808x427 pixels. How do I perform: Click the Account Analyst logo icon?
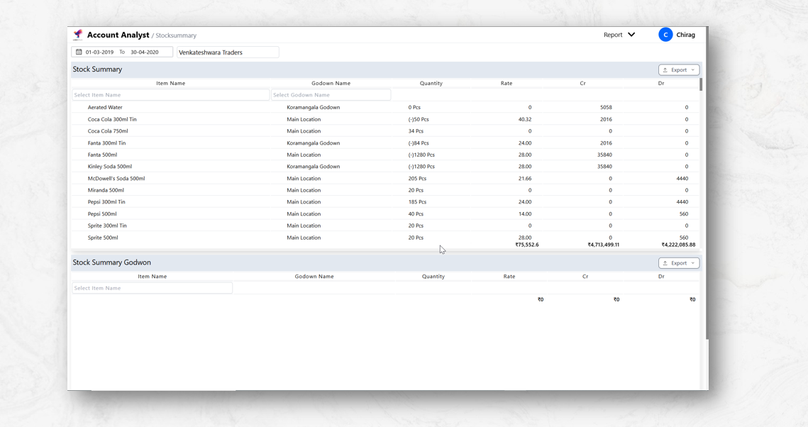point(78,35)
